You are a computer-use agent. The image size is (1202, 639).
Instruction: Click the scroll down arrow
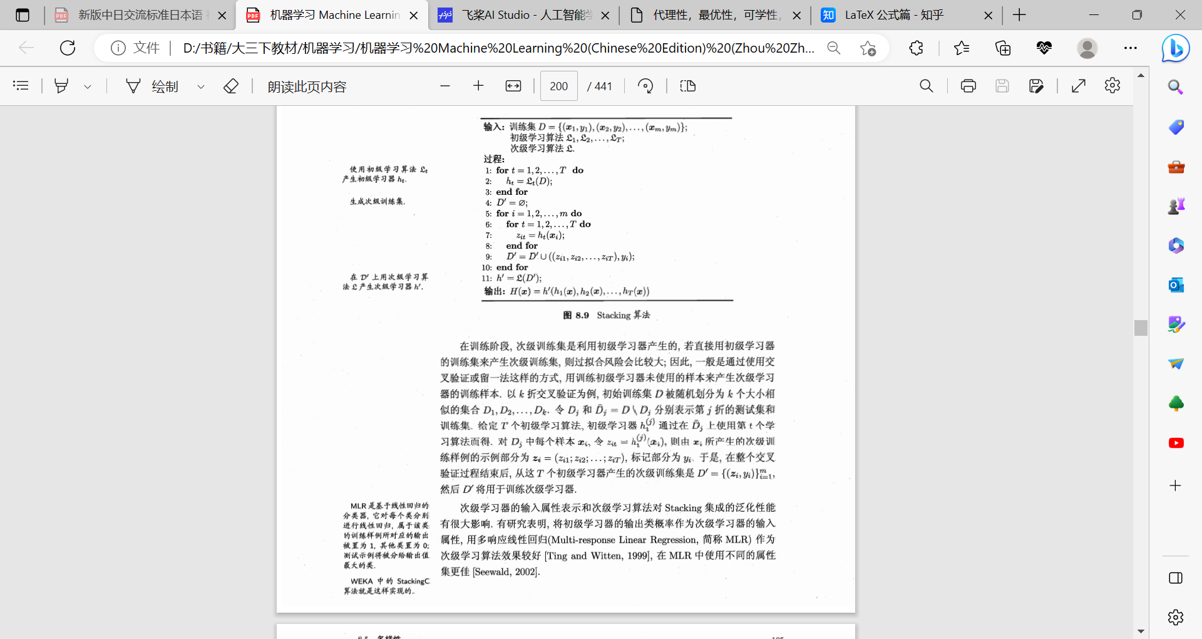1141,631
